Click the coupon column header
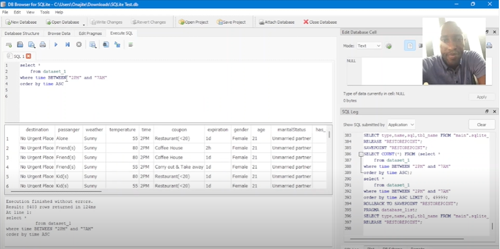 (179, 130)
